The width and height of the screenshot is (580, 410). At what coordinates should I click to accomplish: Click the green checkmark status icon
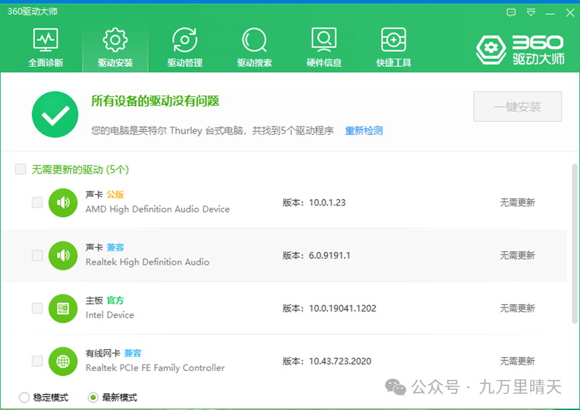(55, 115)
